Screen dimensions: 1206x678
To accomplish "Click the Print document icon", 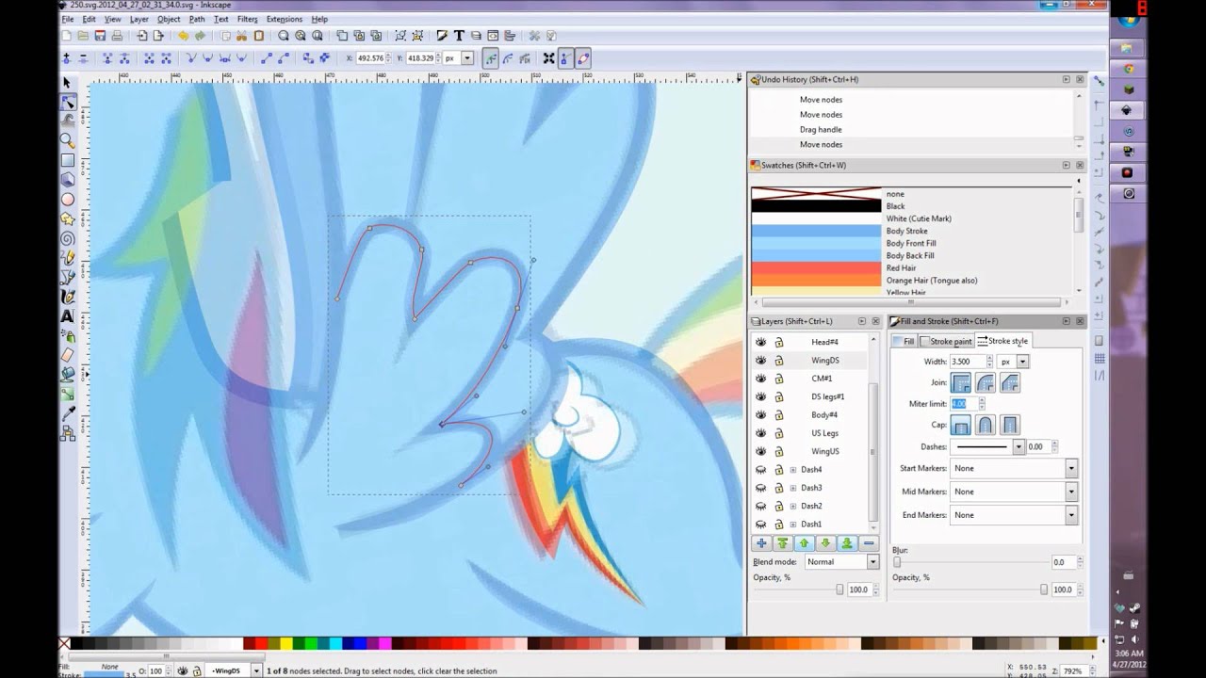I will (x=117, y=36).
